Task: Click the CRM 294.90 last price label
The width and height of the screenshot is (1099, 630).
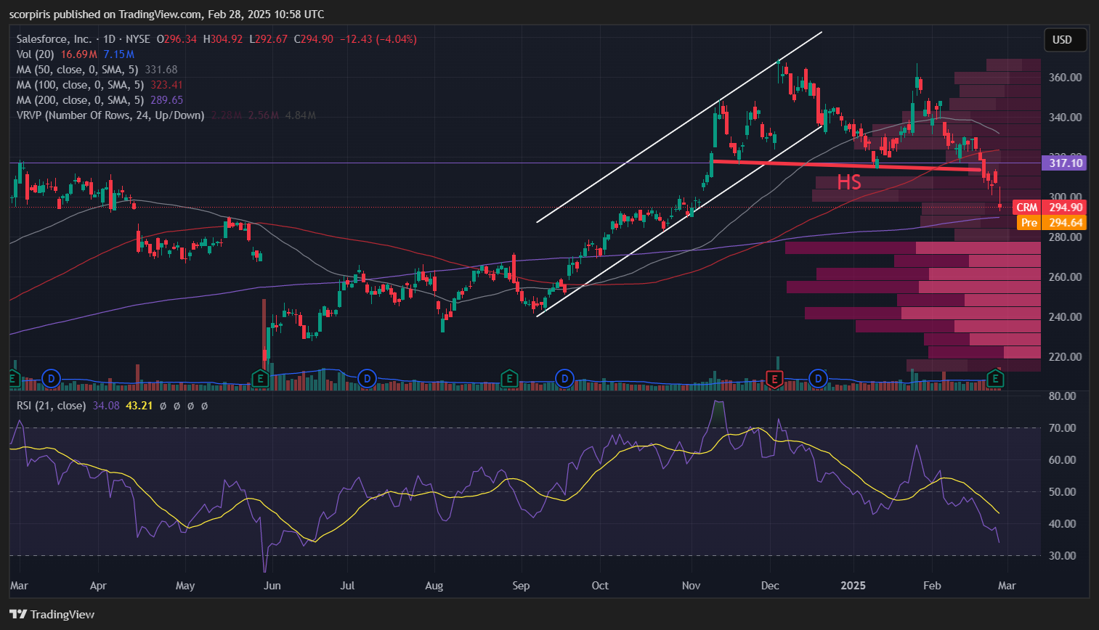Action: point(1050,208)
